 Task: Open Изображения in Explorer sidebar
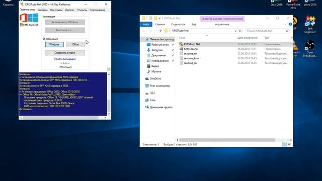pos(160,61)
